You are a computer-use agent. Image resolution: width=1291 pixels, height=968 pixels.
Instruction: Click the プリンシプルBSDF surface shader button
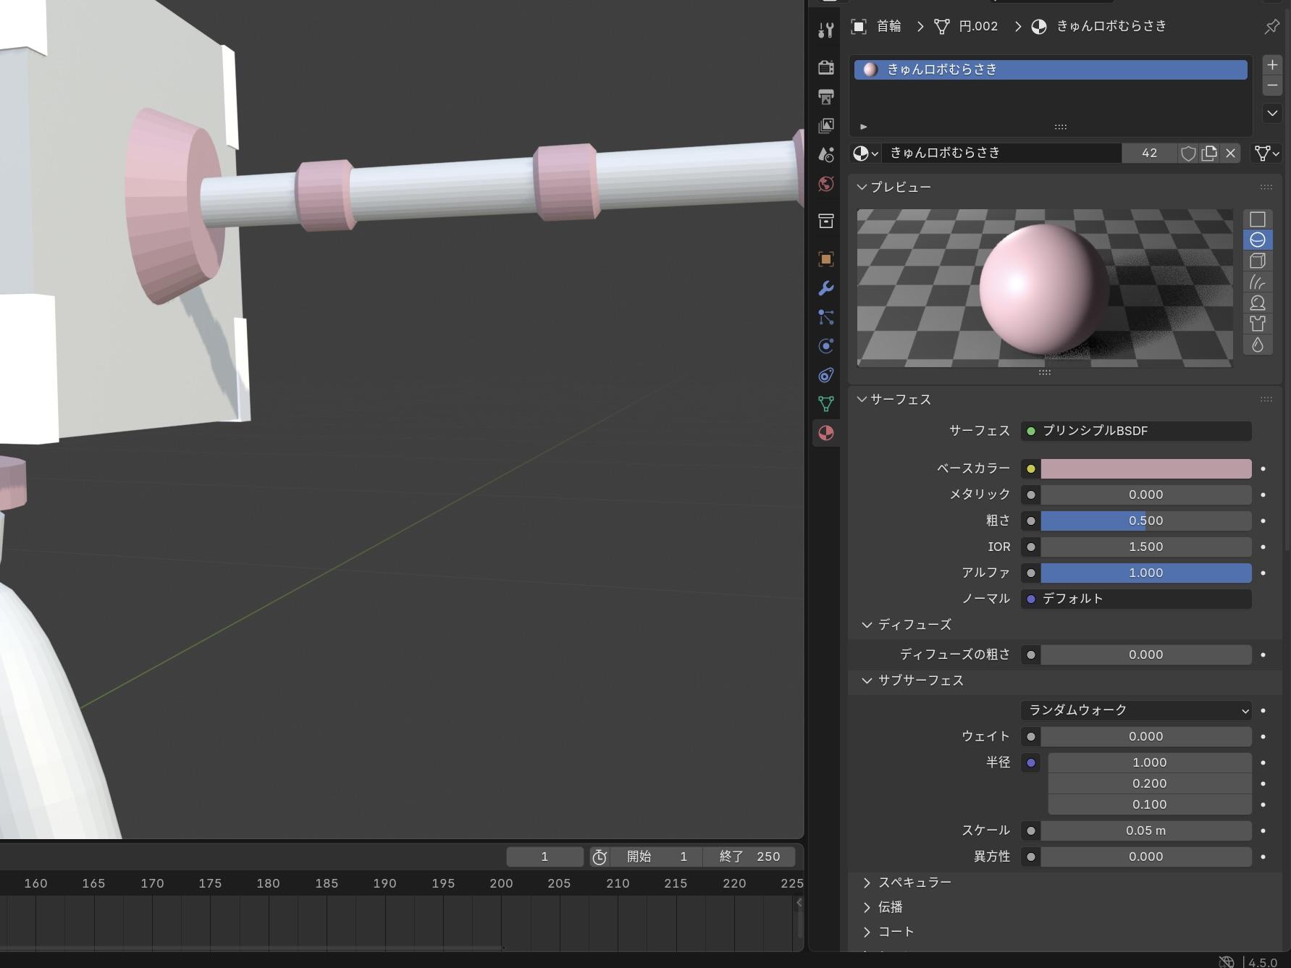coord(1136,431)
